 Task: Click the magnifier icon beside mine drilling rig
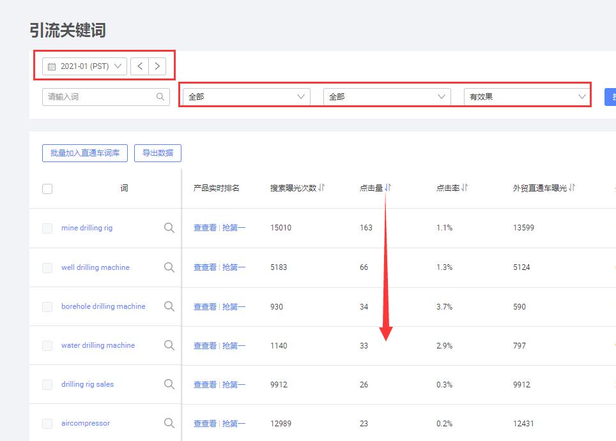point(169,228)
